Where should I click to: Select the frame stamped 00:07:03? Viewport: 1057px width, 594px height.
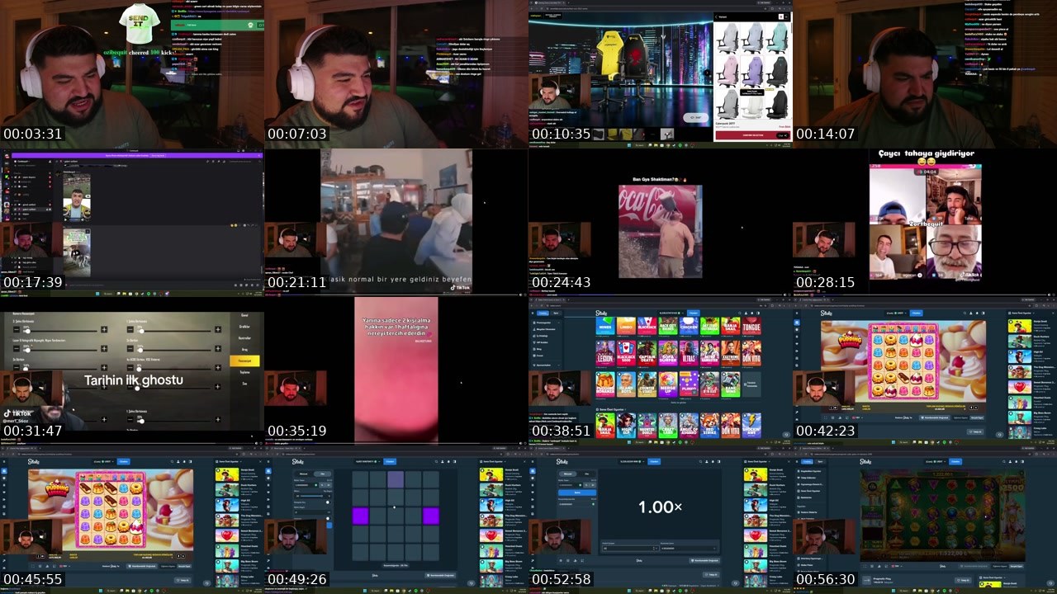tap(396, 74)
